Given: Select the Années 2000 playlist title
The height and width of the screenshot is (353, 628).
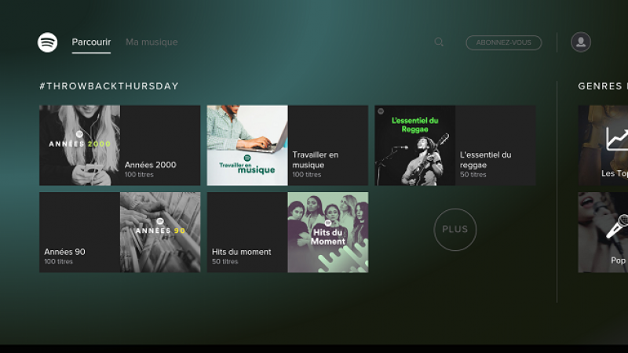Looking at the screenshot, I should tap(150, 165).
